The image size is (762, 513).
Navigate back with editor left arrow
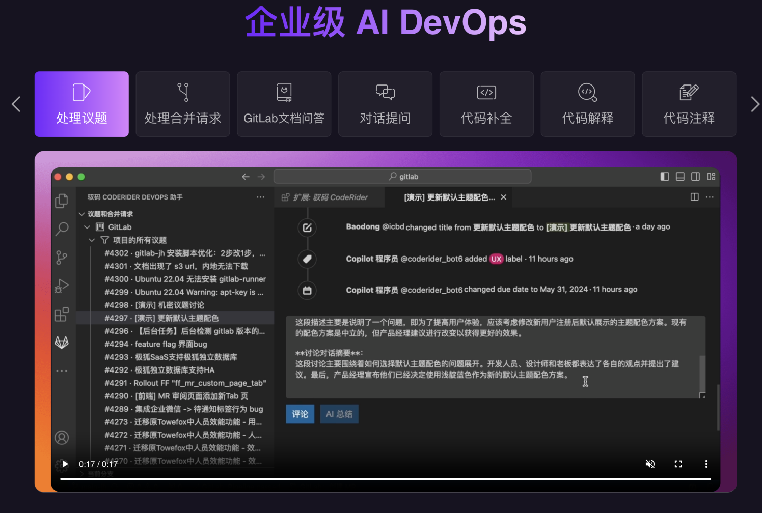coord(246,177)
